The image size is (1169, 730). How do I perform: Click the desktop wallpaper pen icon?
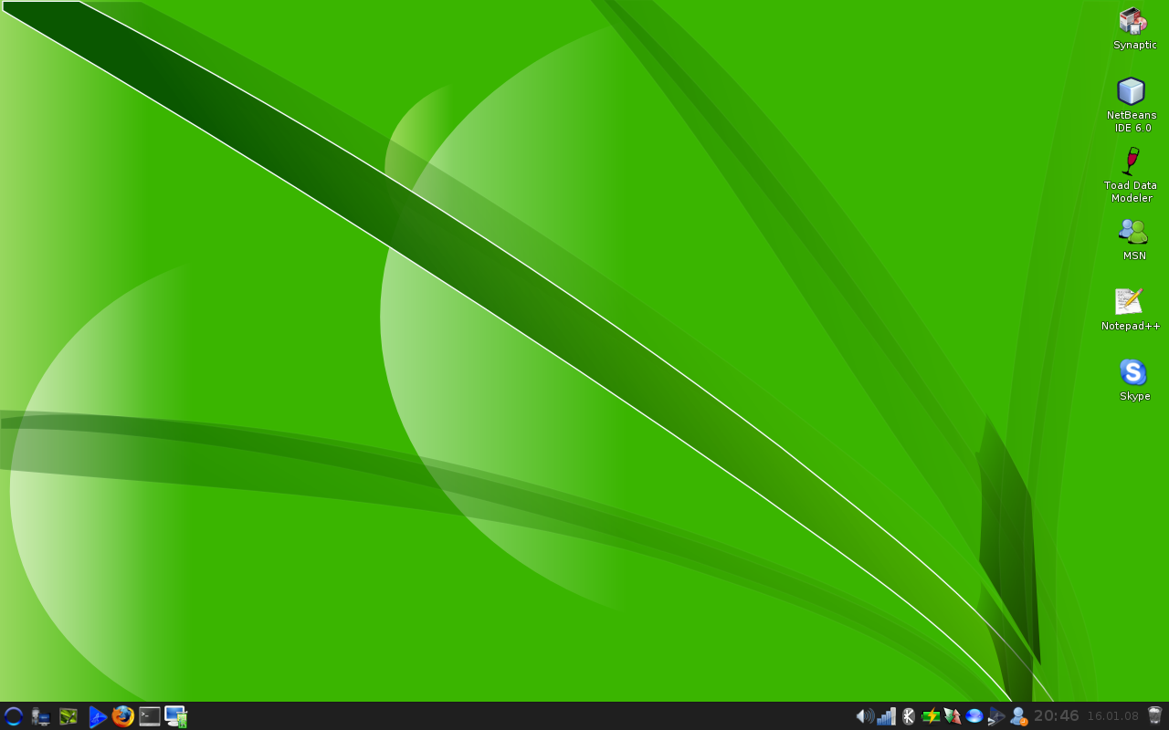68,716
